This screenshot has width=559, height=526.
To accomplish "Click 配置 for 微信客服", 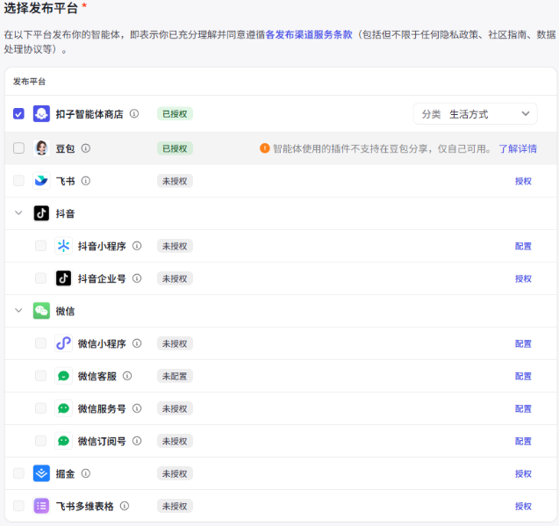I will pos(523,376).
